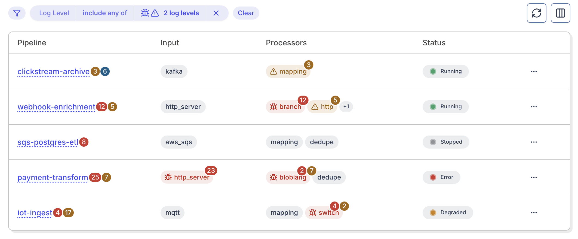Click the Error status badge
578x239 pixels.
point(441,177)
